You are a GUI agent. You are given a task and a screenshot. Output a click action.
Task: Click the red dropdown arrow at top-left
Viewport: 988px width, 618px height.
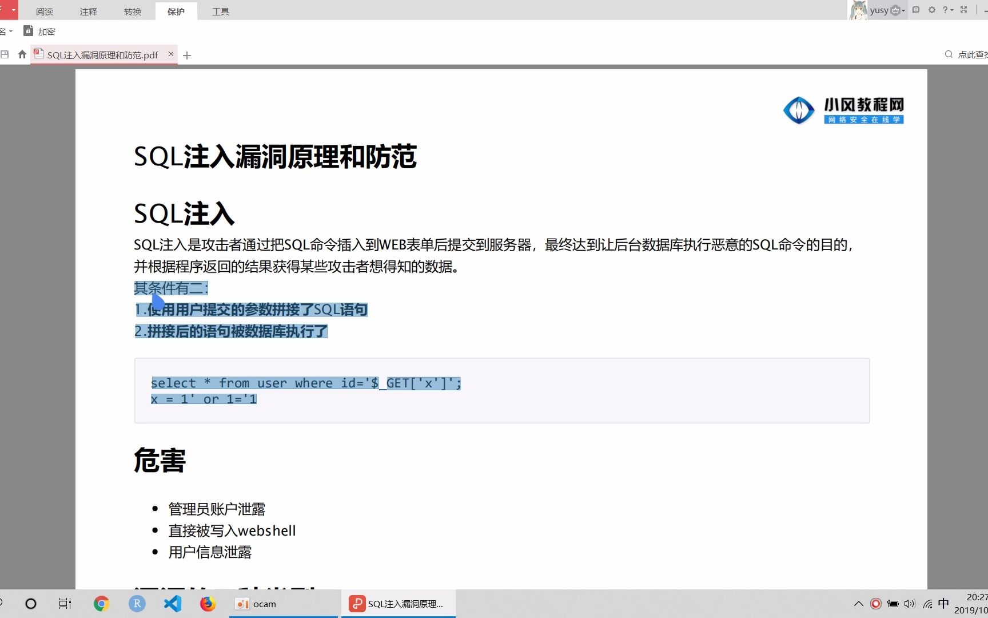[13, 10]
